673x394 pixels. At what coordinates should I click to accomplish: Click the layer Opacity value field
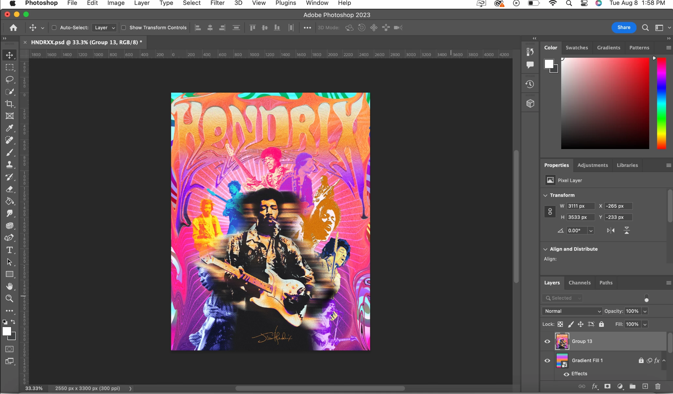tap(632, 311)
